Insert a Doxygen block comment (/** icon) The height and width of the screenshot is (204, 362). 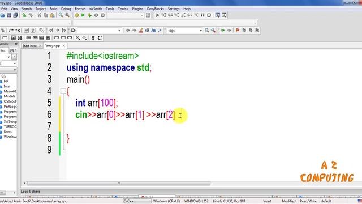11,30
